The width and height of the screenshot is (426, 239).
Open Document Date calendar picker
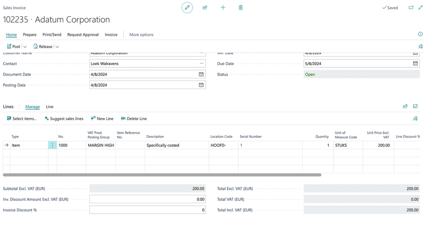point(201,74)
